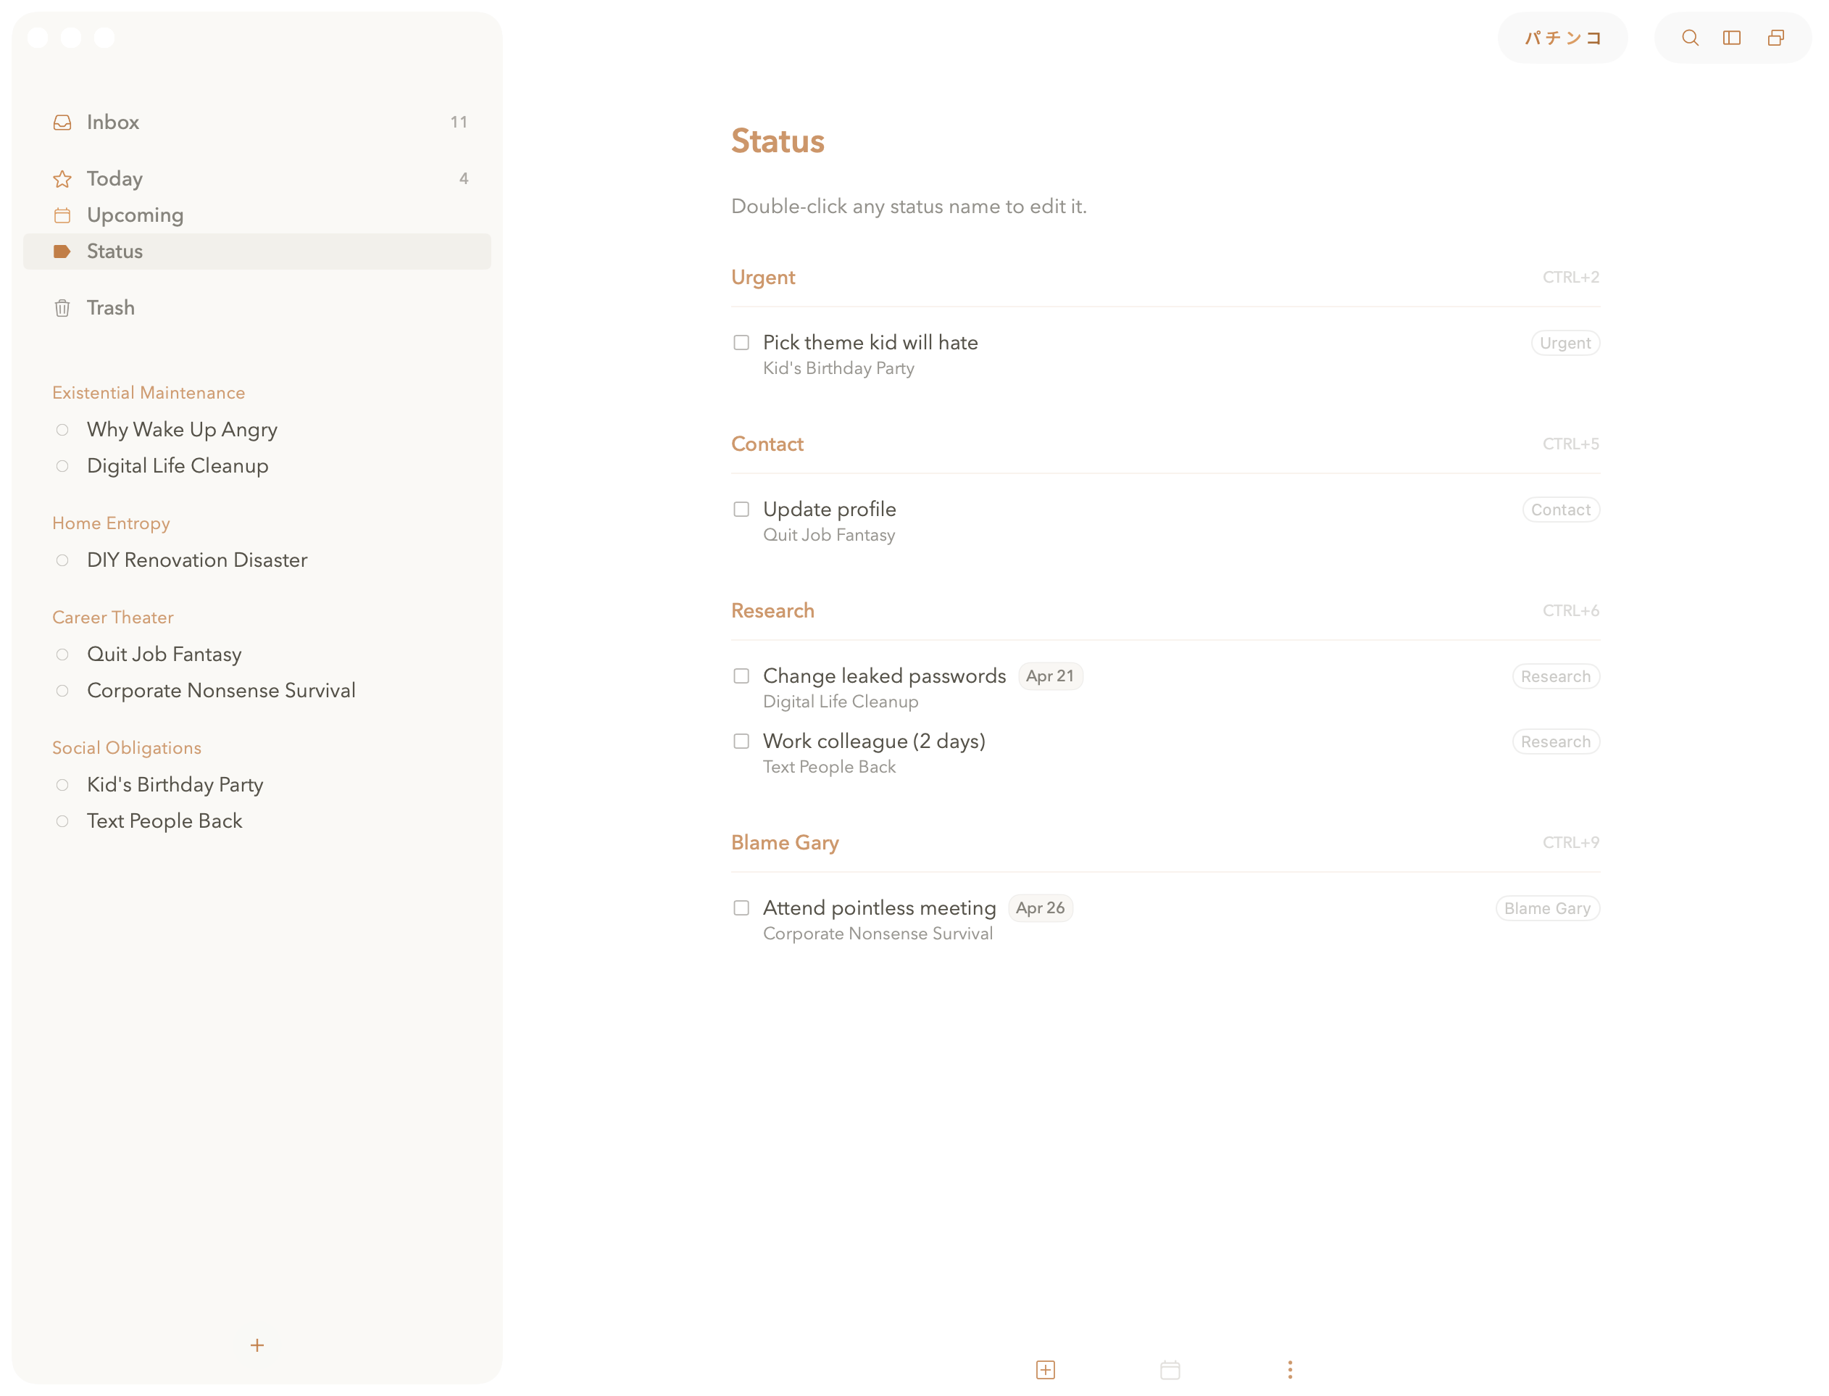Open the Quit Job Fantasy project
1829x1396 pixels.
click(x=164, y=655)
